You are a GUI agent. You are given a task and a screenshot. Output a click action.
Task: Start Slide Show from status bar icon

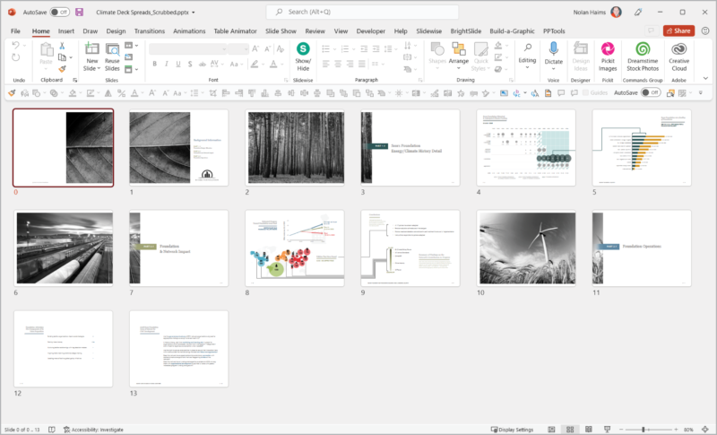(x=607, y=430)
